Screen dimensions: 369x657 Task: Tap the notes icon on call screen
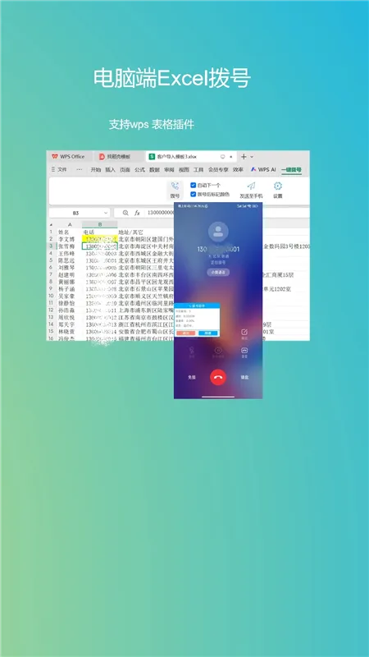tap(244, 333)
